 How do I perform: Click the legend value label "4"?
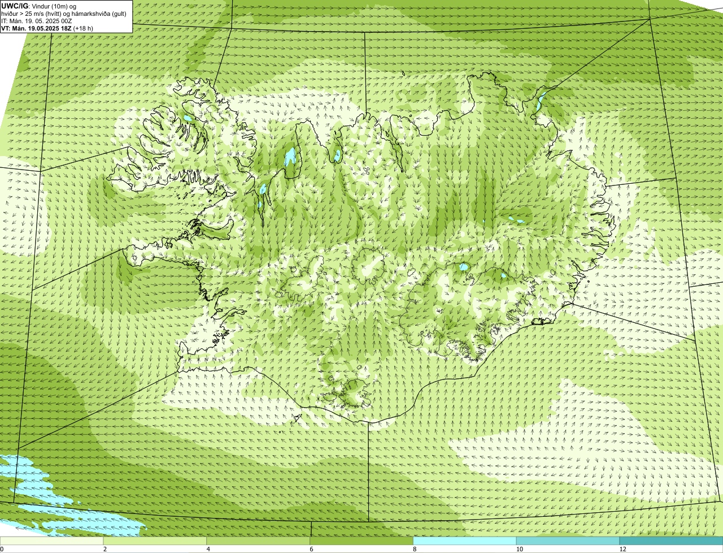(208, 549)
